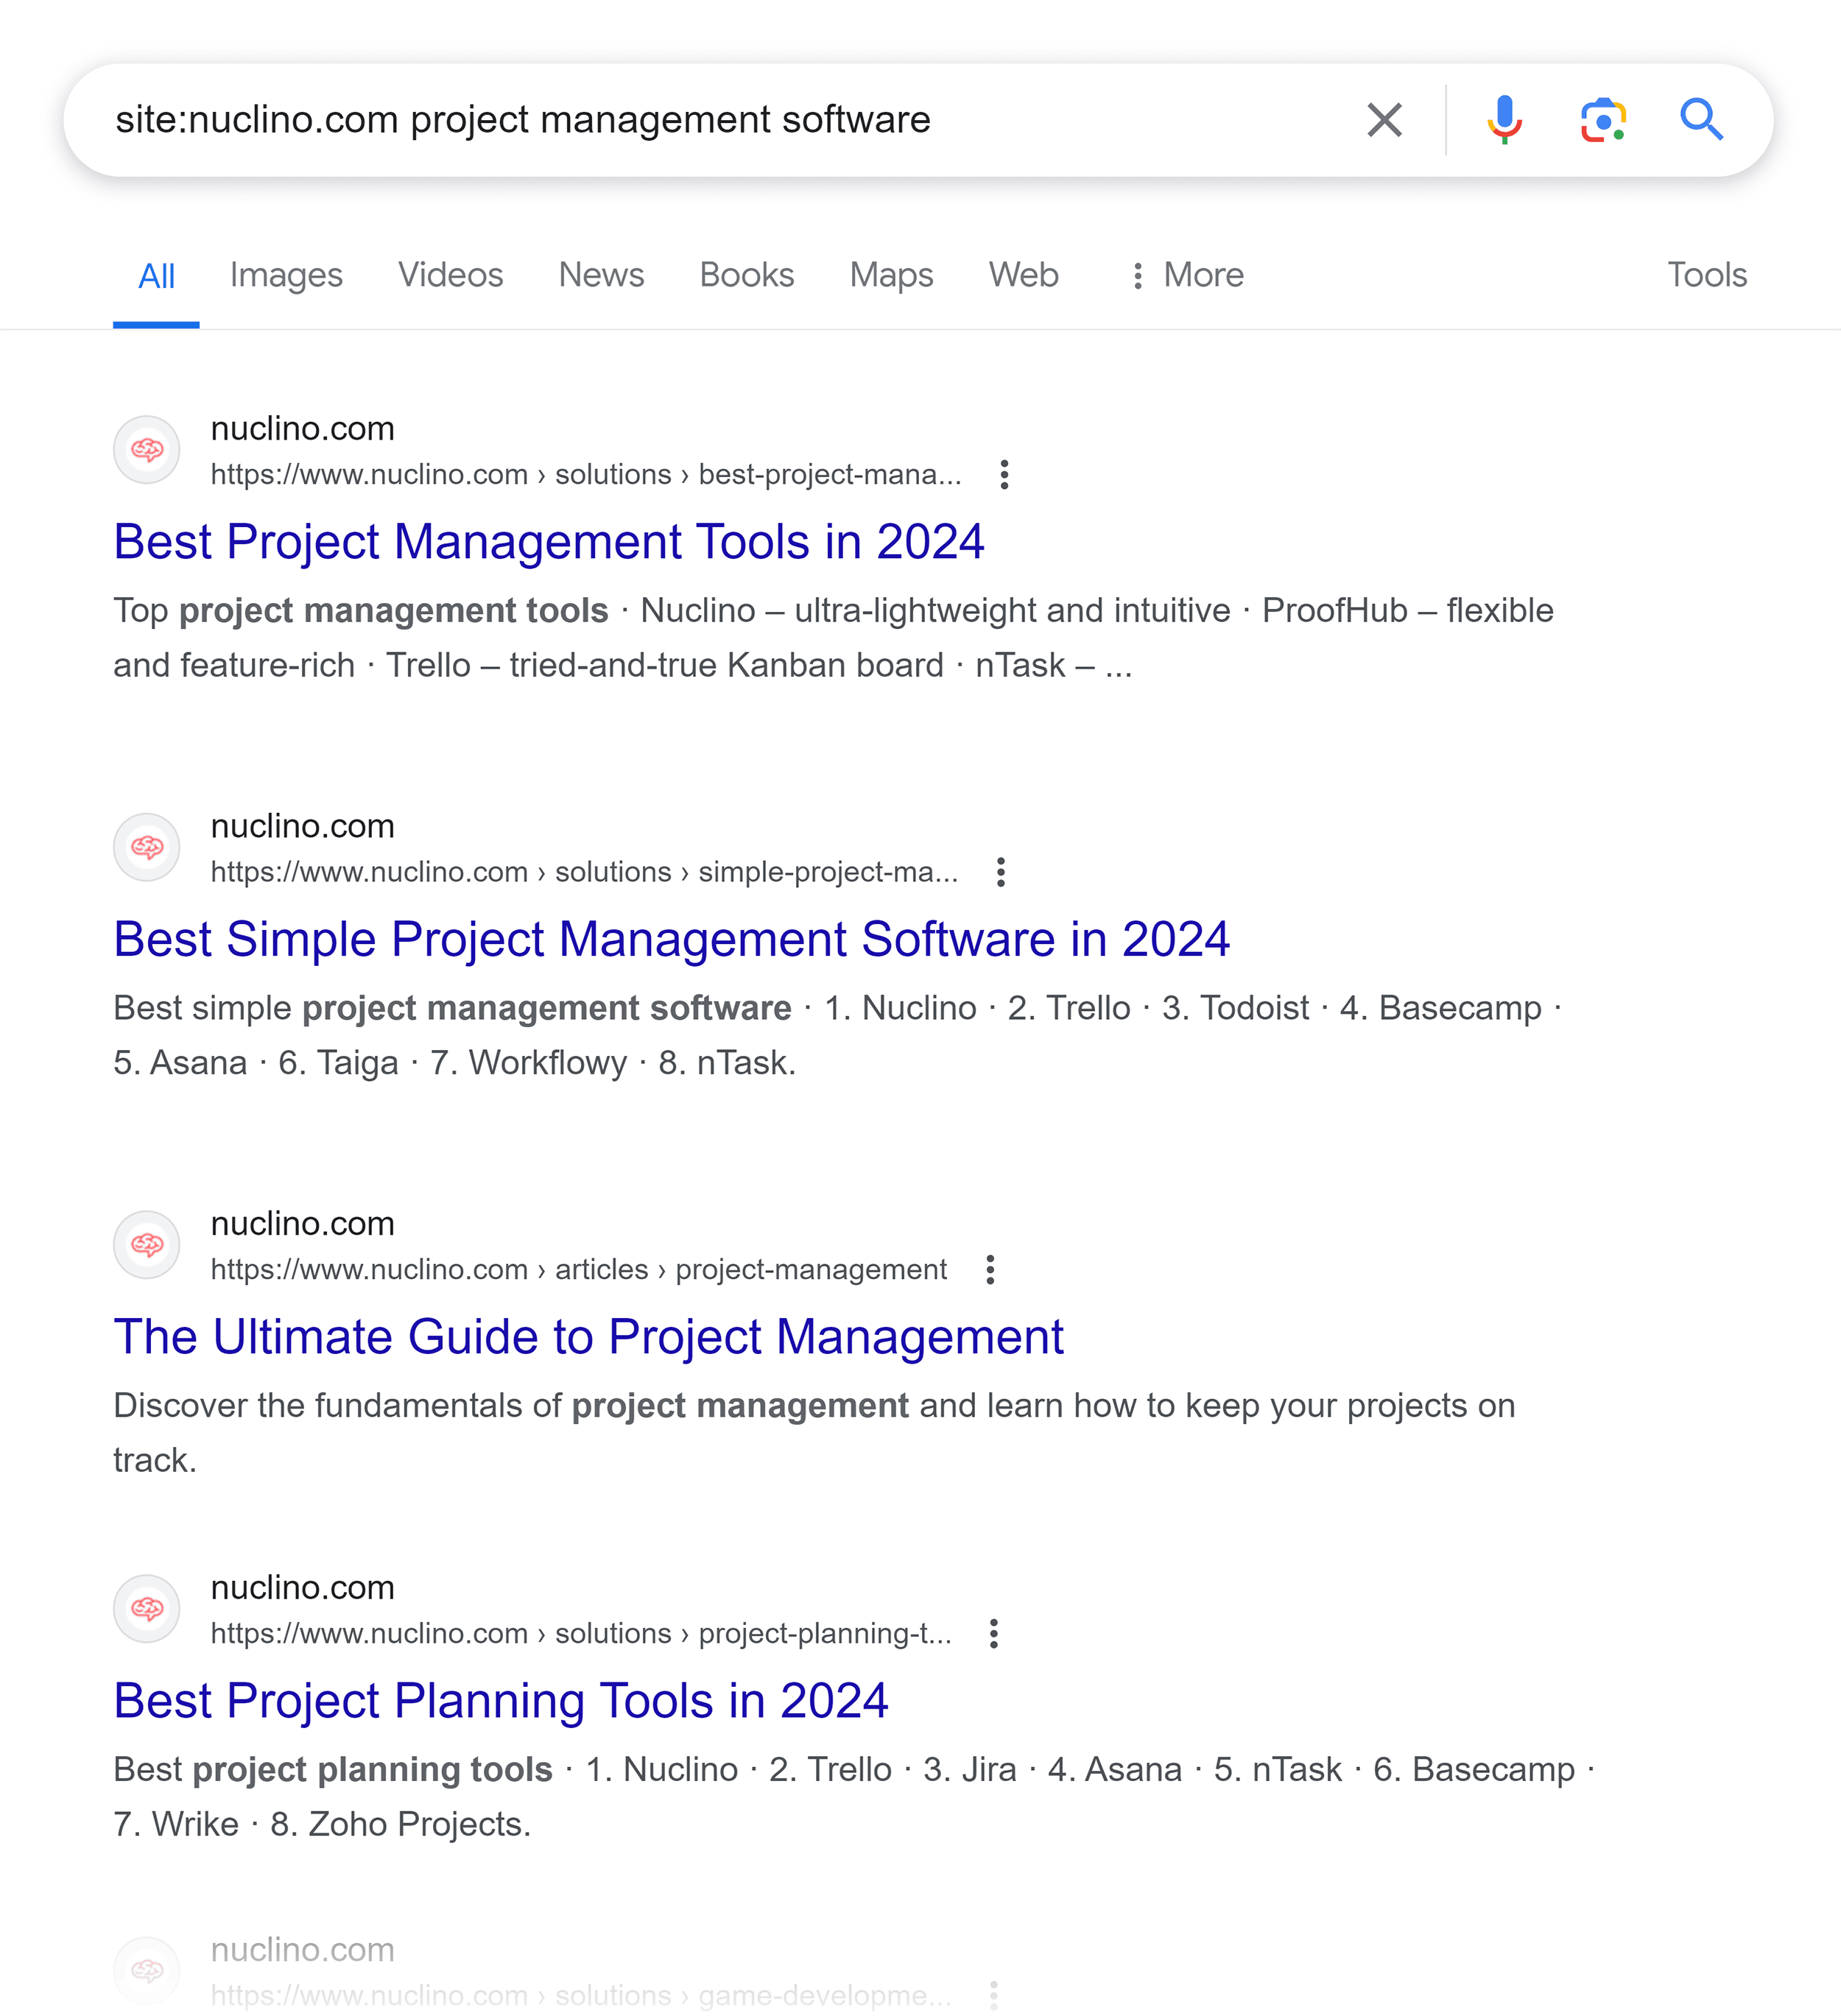This screenshot has width=1841, height=2016.
Task: Click the blue magnifier search icon
Action: tap(1703, 119)
